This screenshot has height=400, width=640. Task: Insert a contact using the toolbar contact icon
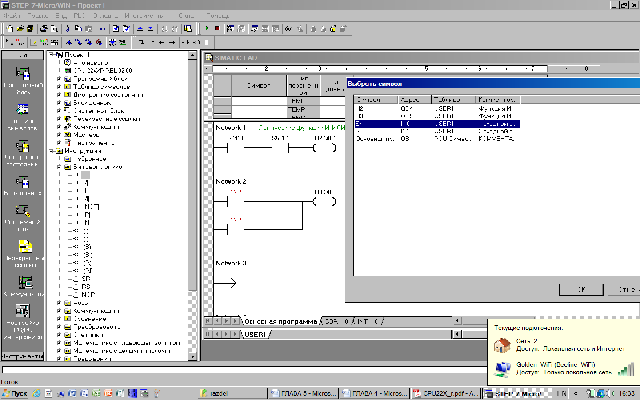pos(186,42)
